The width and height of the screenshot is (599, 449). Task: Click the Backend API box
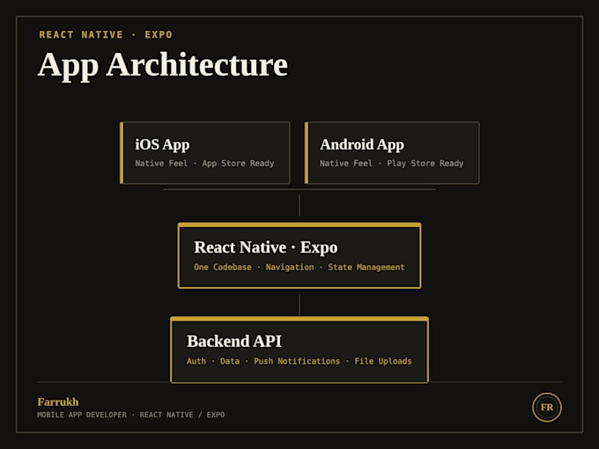(299, 350)
